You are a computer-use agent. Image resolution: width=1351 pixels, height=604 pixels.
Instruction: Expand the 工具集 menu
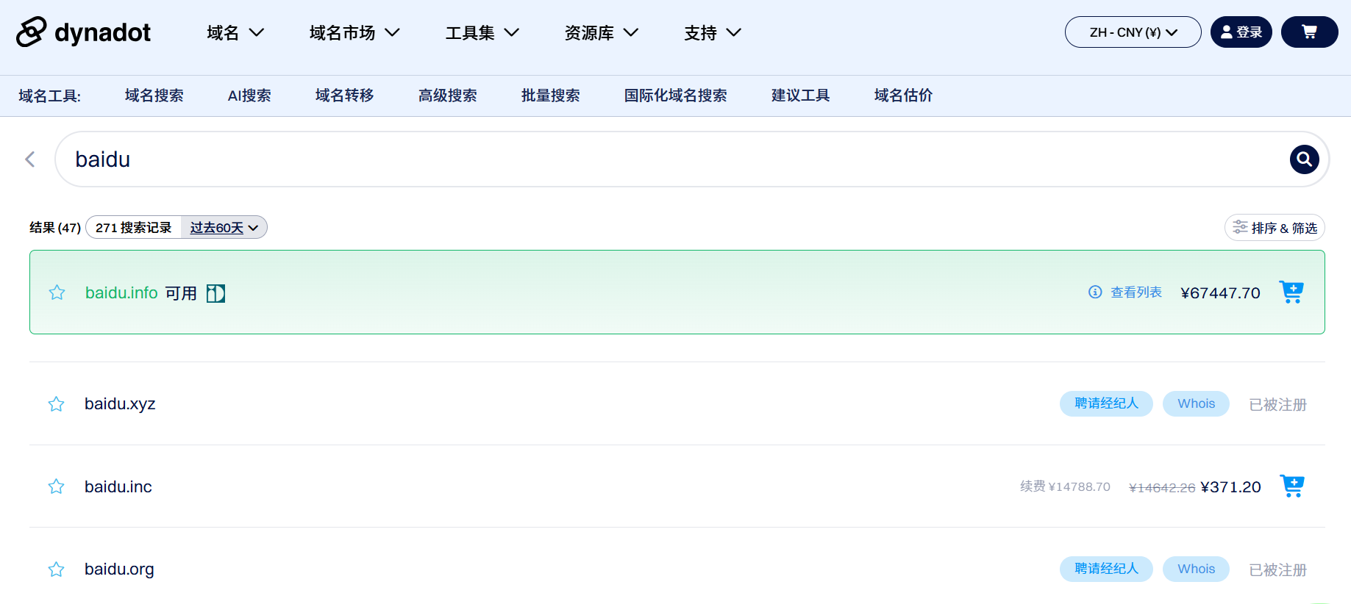[x=482, y=32]
